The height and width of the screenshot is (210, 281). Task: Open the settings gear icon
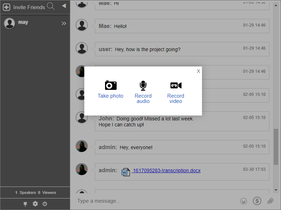[35, 204]
